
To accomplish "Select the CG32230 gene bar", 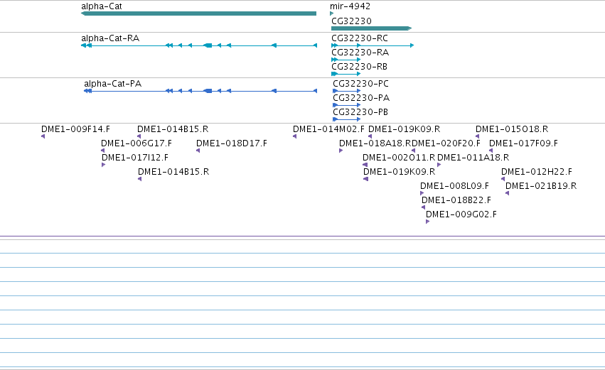I will pos(372,28).
